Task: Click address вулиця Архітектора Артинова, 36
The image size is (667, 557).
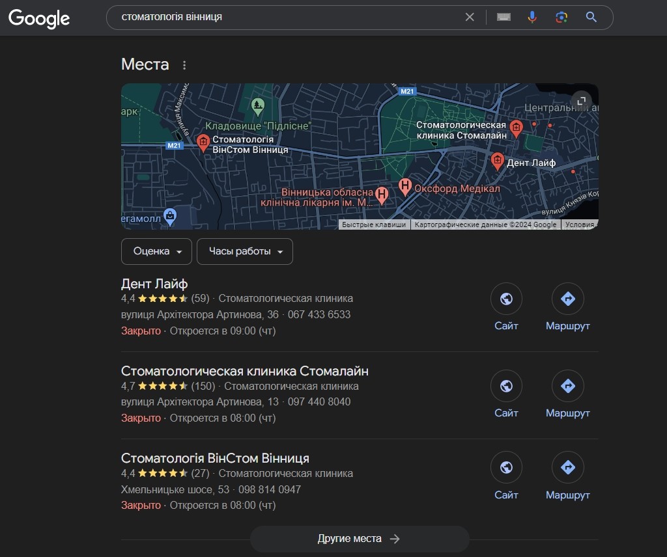Action: (200, 314)
